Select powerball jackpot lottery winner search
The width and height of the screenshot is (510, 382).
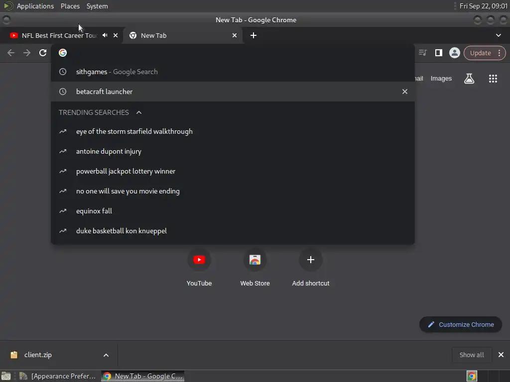point(233,171)
